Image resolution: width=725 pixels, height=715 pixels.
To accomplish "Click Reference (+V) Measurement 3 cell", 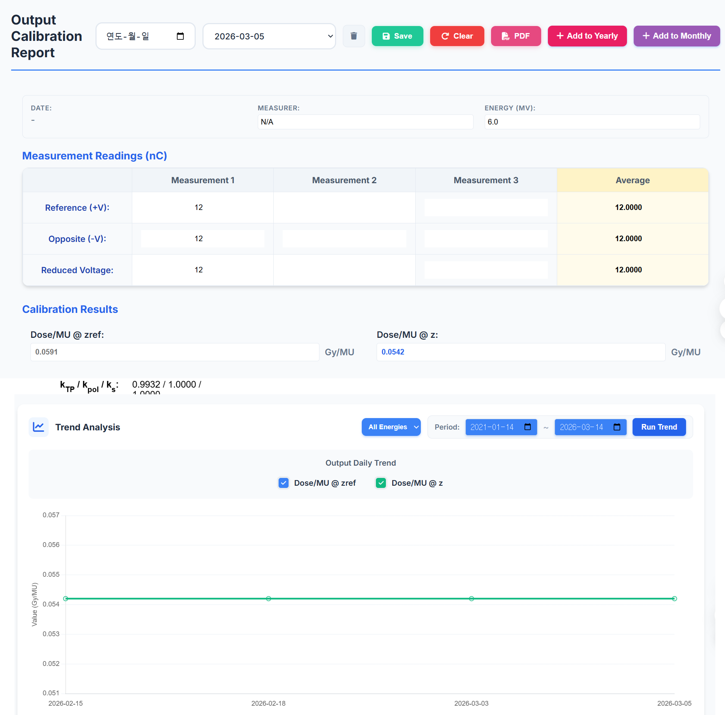I will [x=486, y=207].
